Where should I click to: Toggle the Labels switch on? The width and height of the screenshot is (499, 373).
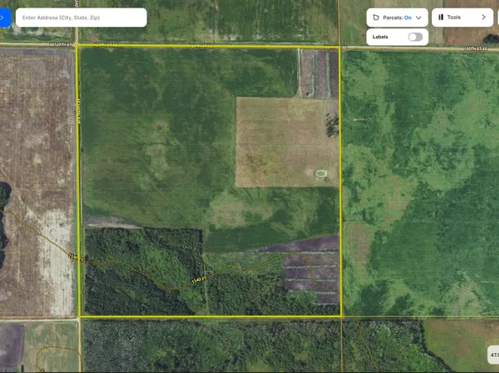tap(415, 37)
